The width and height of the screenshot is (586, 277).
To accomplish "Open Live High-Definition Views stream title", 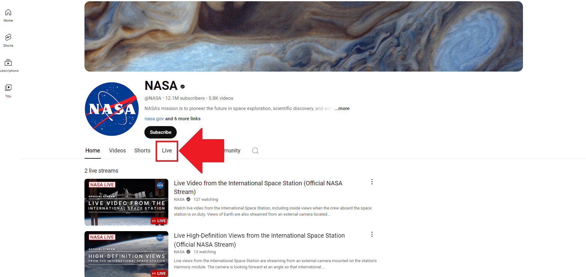I will (259, 240).
